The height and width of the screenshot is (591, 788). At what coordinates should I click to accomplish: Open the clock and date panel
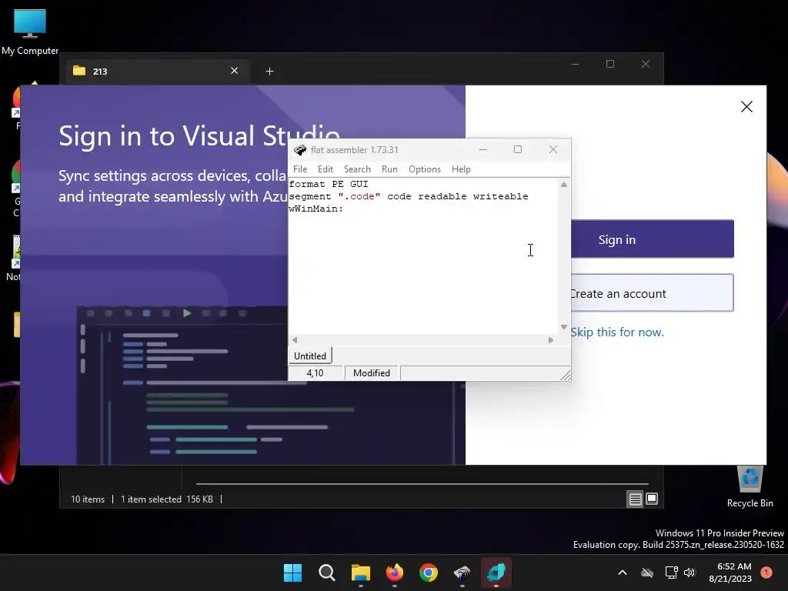(730, 573)
